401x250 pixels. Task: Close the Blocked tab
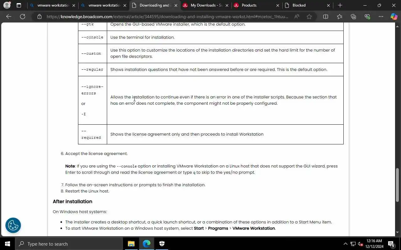pyautogui.click(x=328, y=5)
